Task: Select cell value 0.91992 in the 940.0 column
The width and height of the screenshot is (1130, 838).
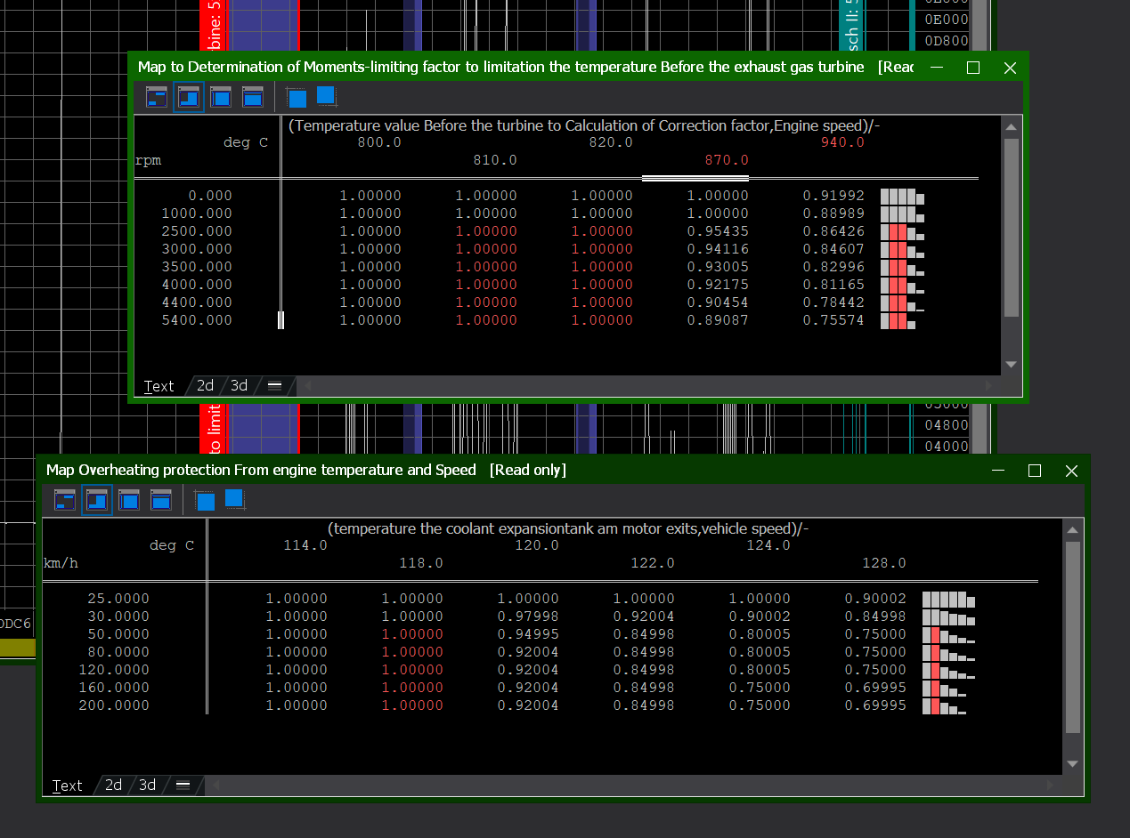Action: pyautogui.click(x=833, y=196)
